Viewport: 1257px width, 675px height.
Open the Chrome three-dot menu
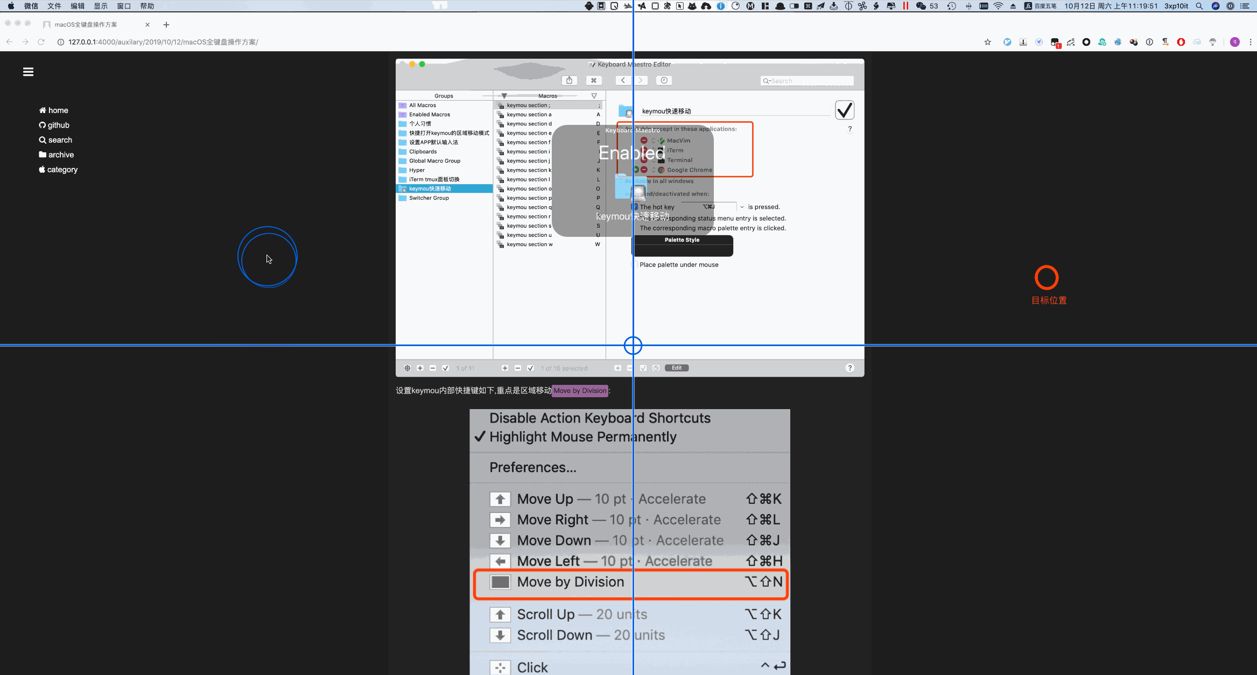(1250, 42)
